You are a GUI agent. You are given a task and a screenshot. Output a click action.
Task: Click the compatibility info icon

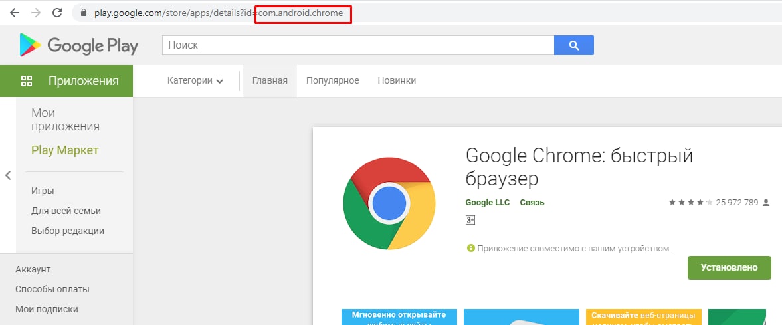(x=470, y=248)
